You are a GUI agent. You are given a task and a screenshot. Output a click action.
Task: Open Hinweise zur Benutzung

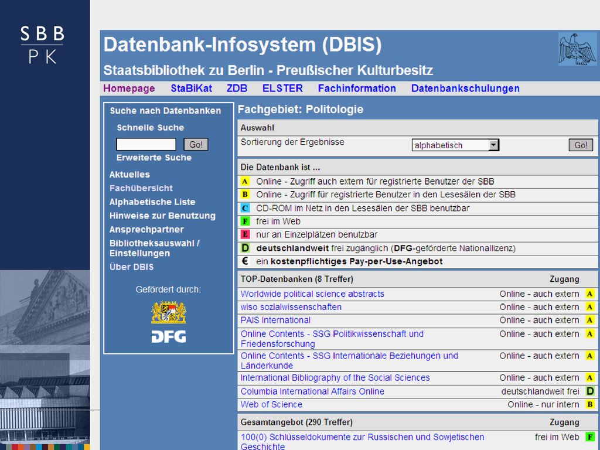(162, 216)
